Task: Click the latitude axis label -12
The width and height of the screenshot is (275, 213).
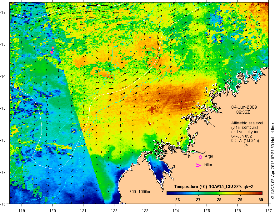Action: tap(3, 12)
